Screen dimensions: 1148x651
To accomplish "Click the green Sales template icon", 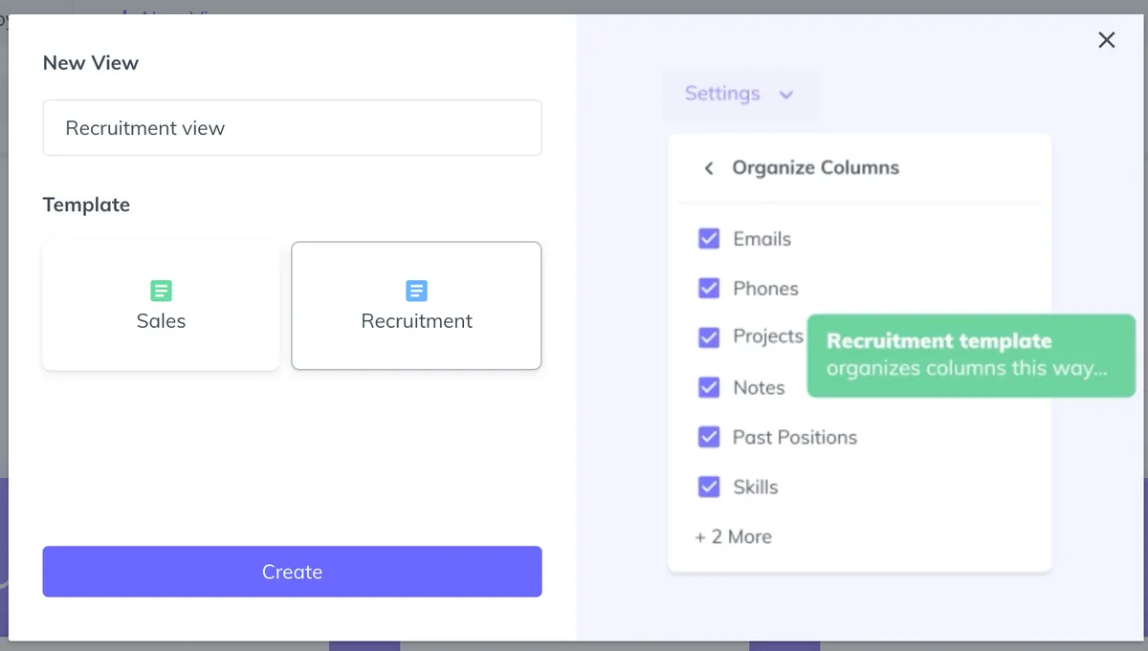I will pos(161,291).
